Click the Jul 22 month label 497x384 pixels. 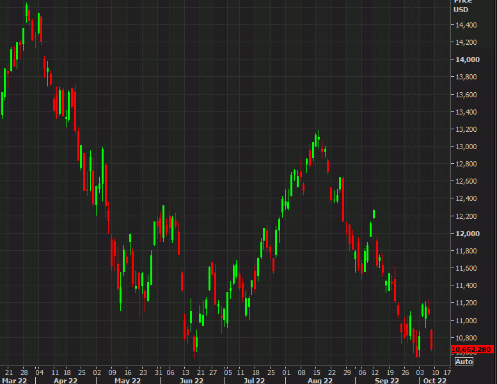point(254,381)
